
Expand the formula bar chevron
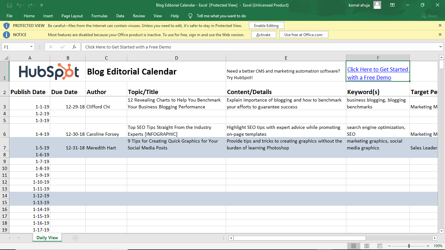440,47
